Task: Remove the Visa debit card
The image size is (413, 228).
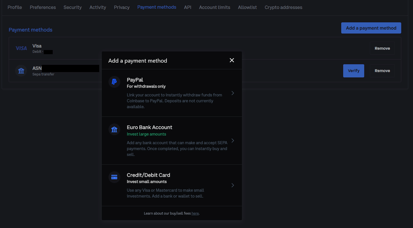Action: tap(382, 48)
